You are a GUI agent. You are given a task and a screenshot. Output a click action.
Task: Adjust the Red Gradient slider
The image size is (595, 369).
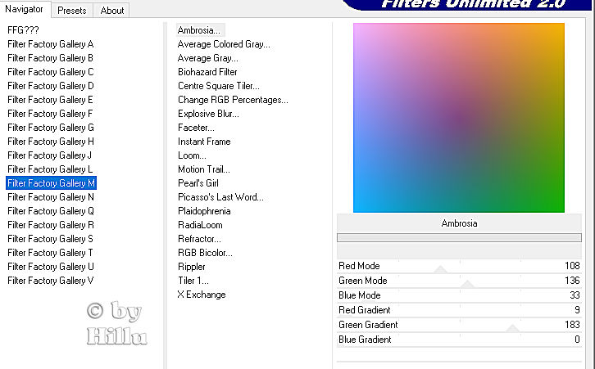(459, 311)
